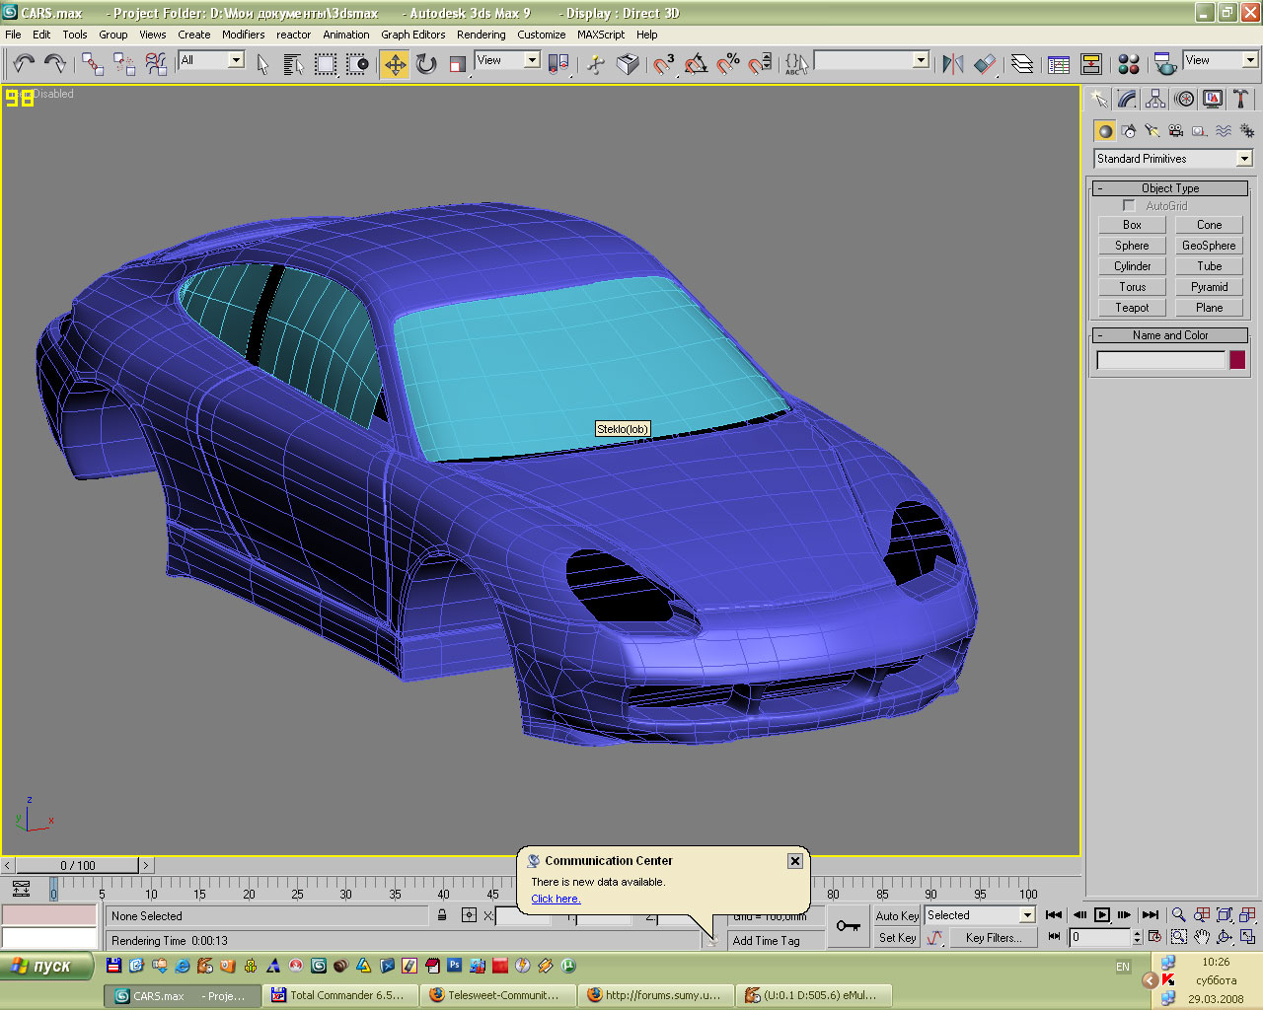Select the Pan View hand tool
The image size is (1263, 1010).
point(1201,937)
